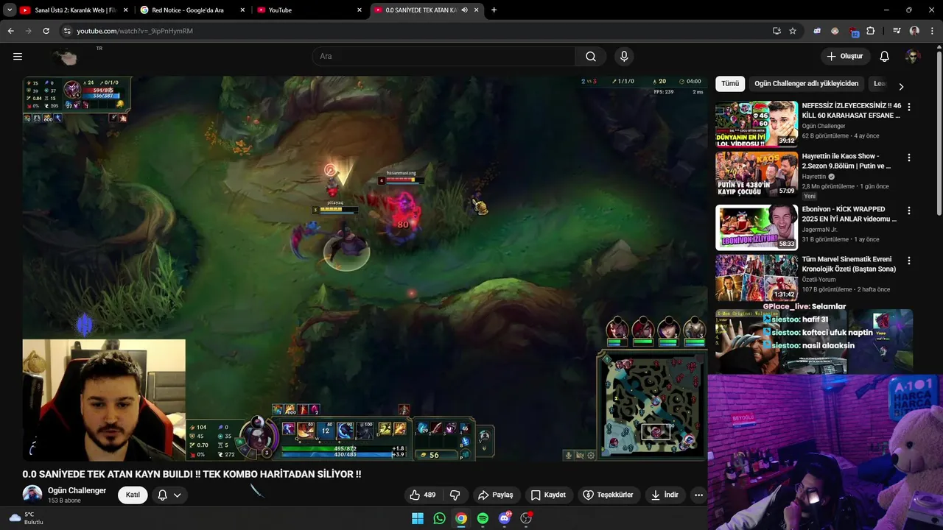943x530 pixels.
Task: Open Discord from the taskbar
Action: [505, 518]
